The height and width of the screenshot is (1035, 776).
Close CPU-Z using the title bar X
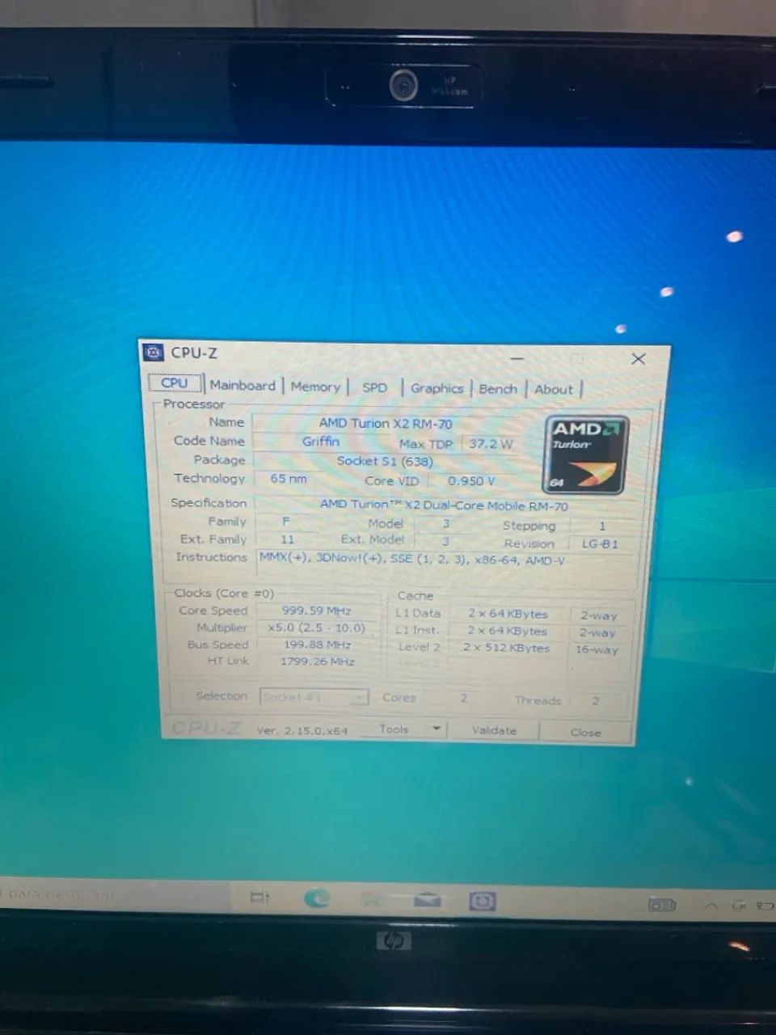[639, 359]
